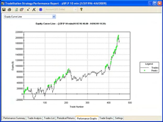Click the Save report icon
Screen dimensions: 163x122
click(4, 10)
